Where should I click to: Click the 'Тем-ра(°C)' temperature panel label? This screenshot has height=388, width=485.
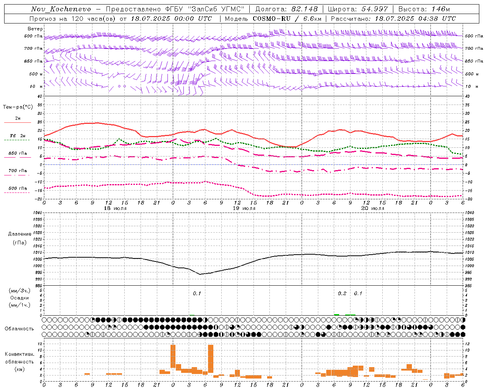click(18, 107)
